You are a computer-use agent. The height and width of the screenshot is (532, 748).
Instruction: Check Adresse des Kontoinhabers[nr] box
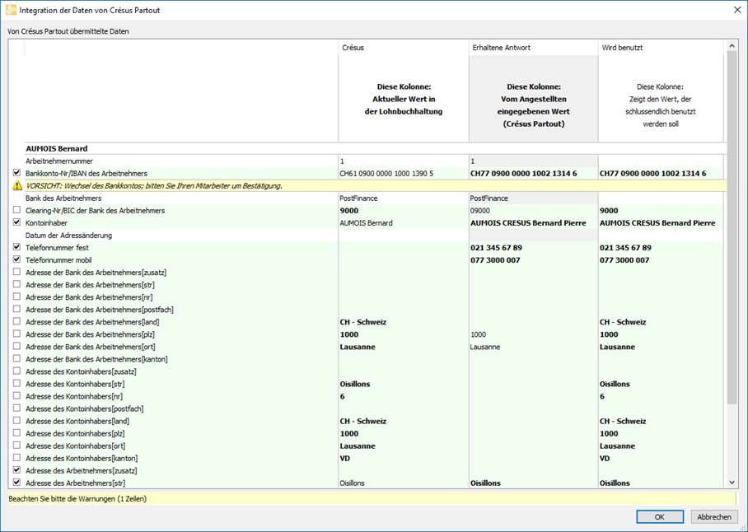pos(16,395)
